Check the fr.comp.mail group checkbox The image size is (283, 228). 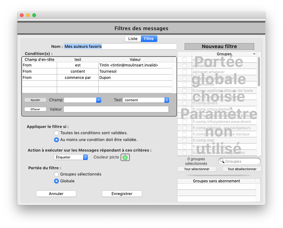(x=185, y=140)
